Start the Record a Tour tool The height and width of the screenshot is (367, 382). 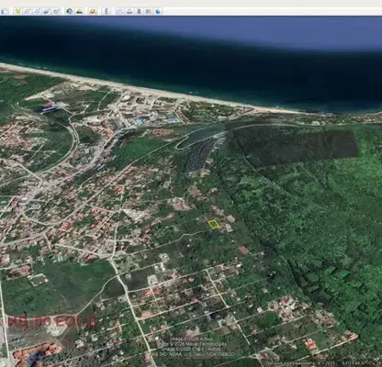point(56,12)
